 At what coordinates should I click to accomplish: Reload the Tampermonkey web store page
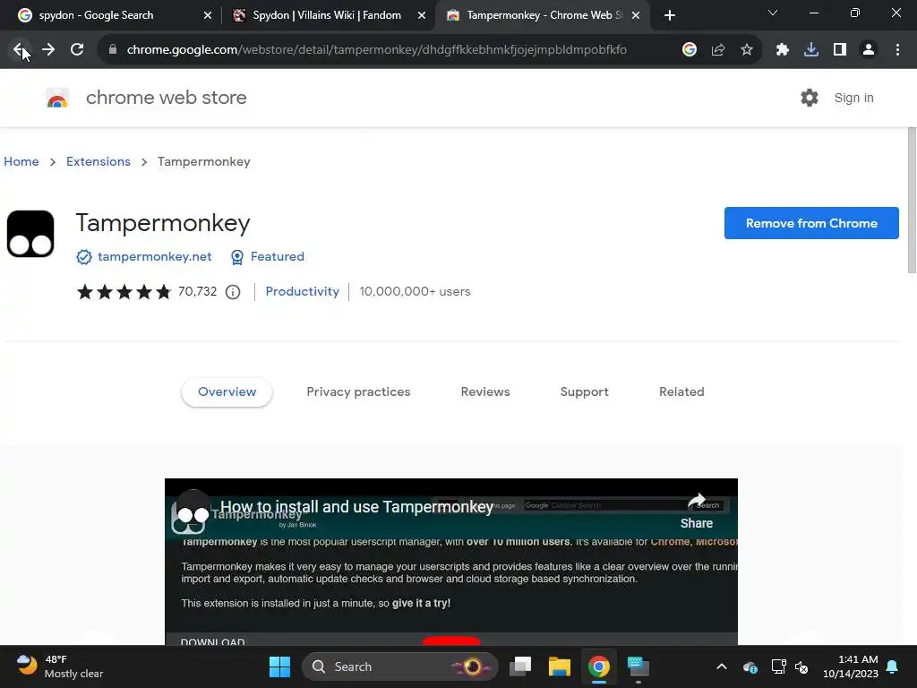click(x=77, y=50)
